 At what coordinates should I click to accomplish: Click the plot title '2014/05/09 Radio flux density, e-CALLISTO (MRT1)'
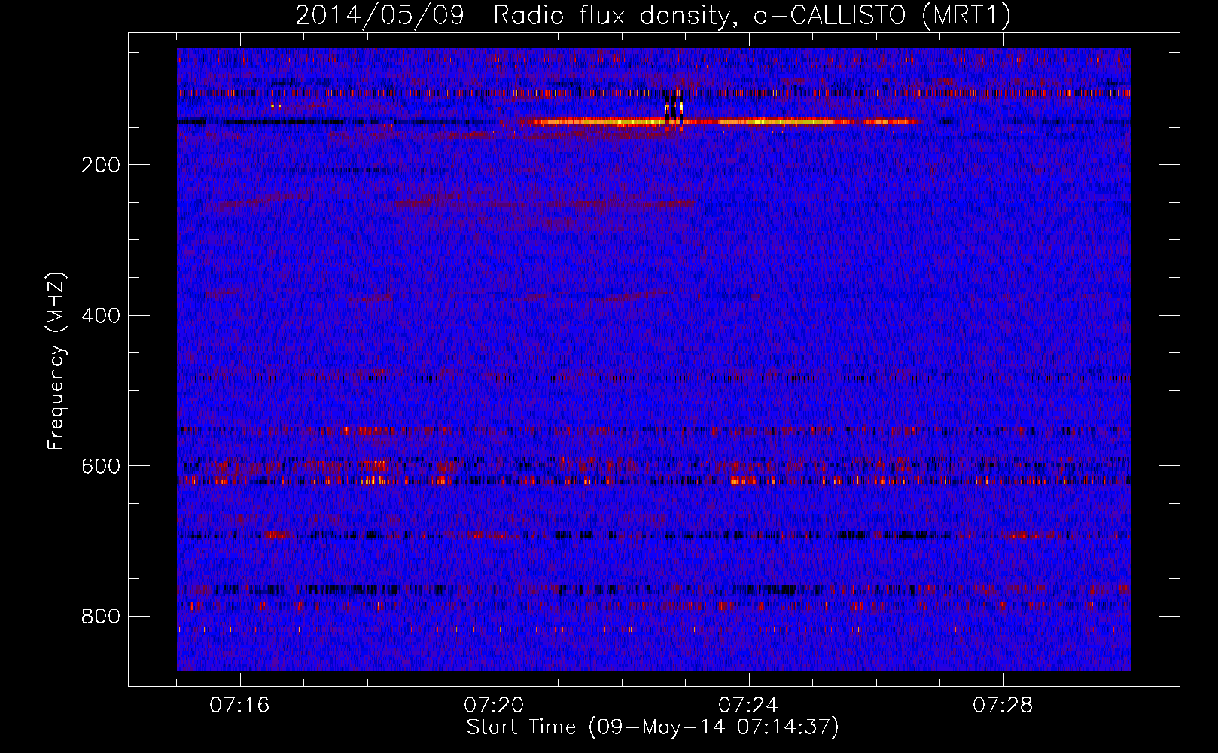(653, 15)
